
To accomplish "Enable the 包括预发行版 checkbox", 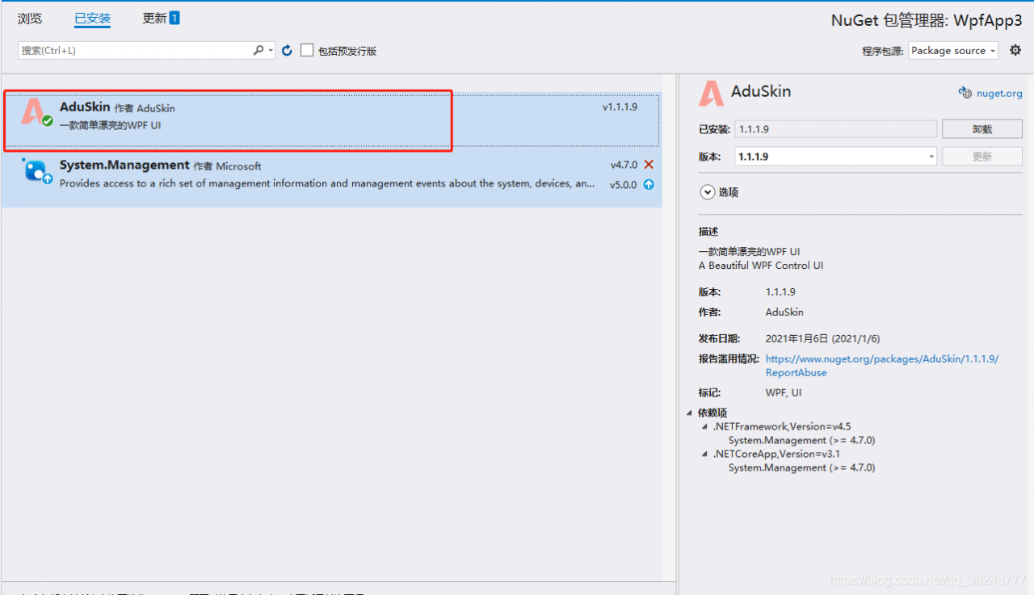I will click(307, 50).
